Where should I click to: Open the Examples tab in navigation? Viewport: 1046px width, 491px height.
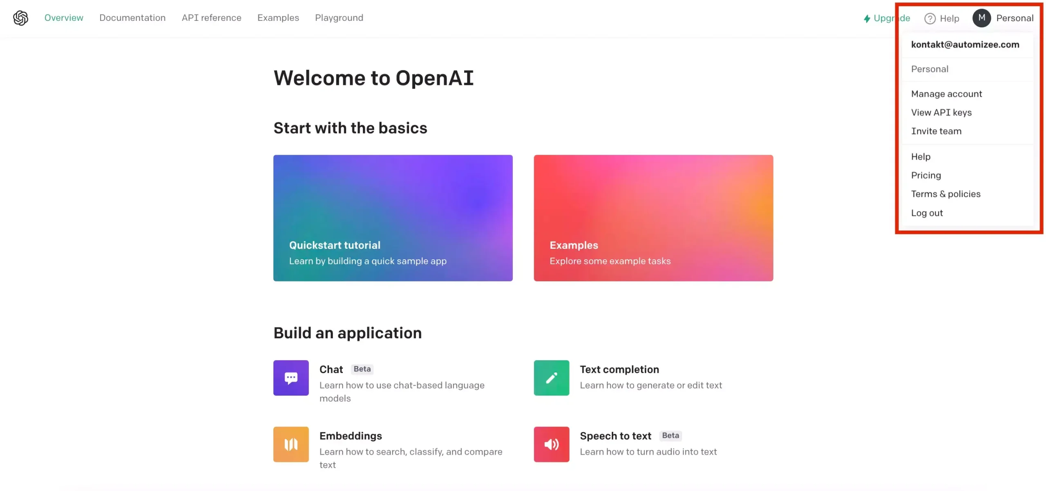pyautogui.click(x=278, y=18)
